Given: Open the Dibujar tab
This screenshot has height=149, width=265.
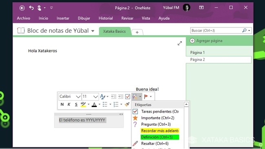Looking at the screenshot, I should [84, 18].
